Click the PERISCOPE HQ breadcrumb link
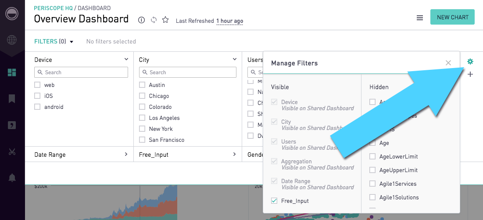 point(54,8)
